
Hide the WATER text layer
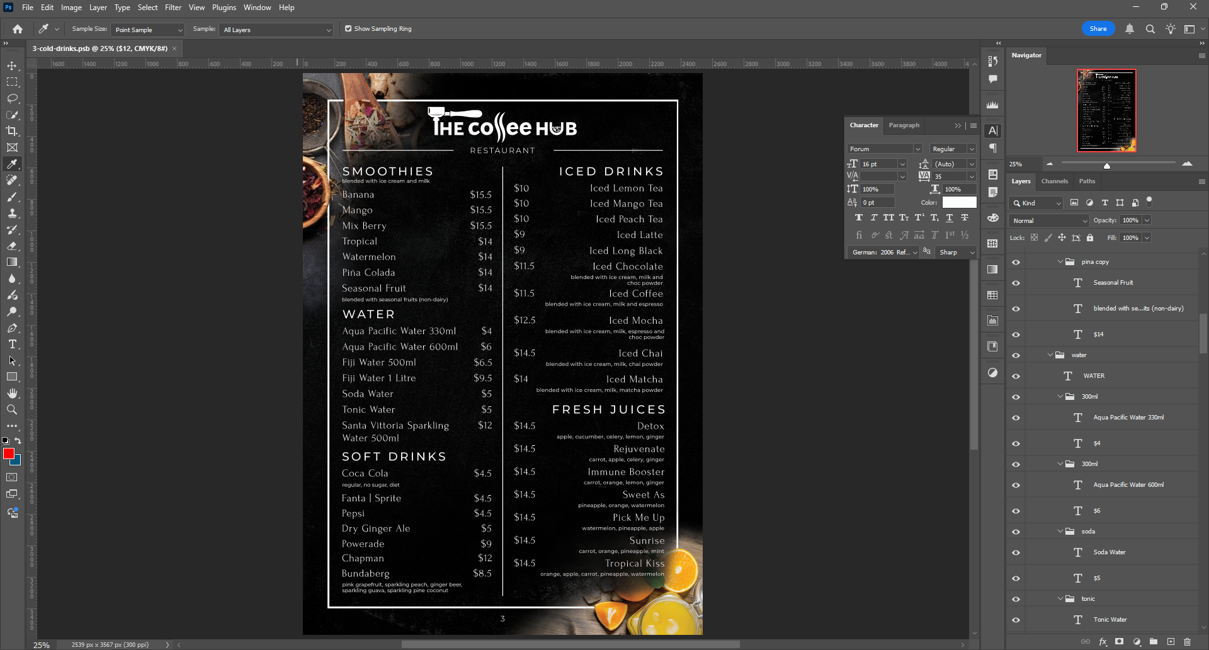(1016, 376)
